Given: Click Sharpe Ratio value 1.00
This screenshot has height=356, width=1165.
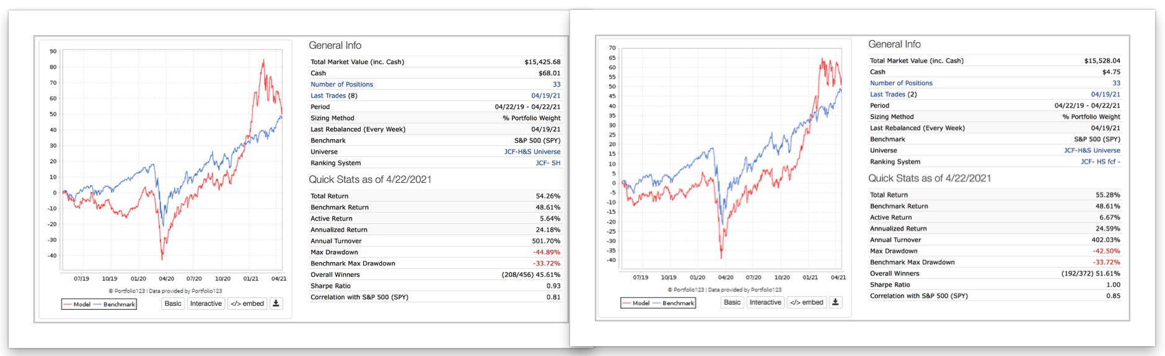Looking at the screenshot, I should pyautogui.click(x=1114, y=285).
